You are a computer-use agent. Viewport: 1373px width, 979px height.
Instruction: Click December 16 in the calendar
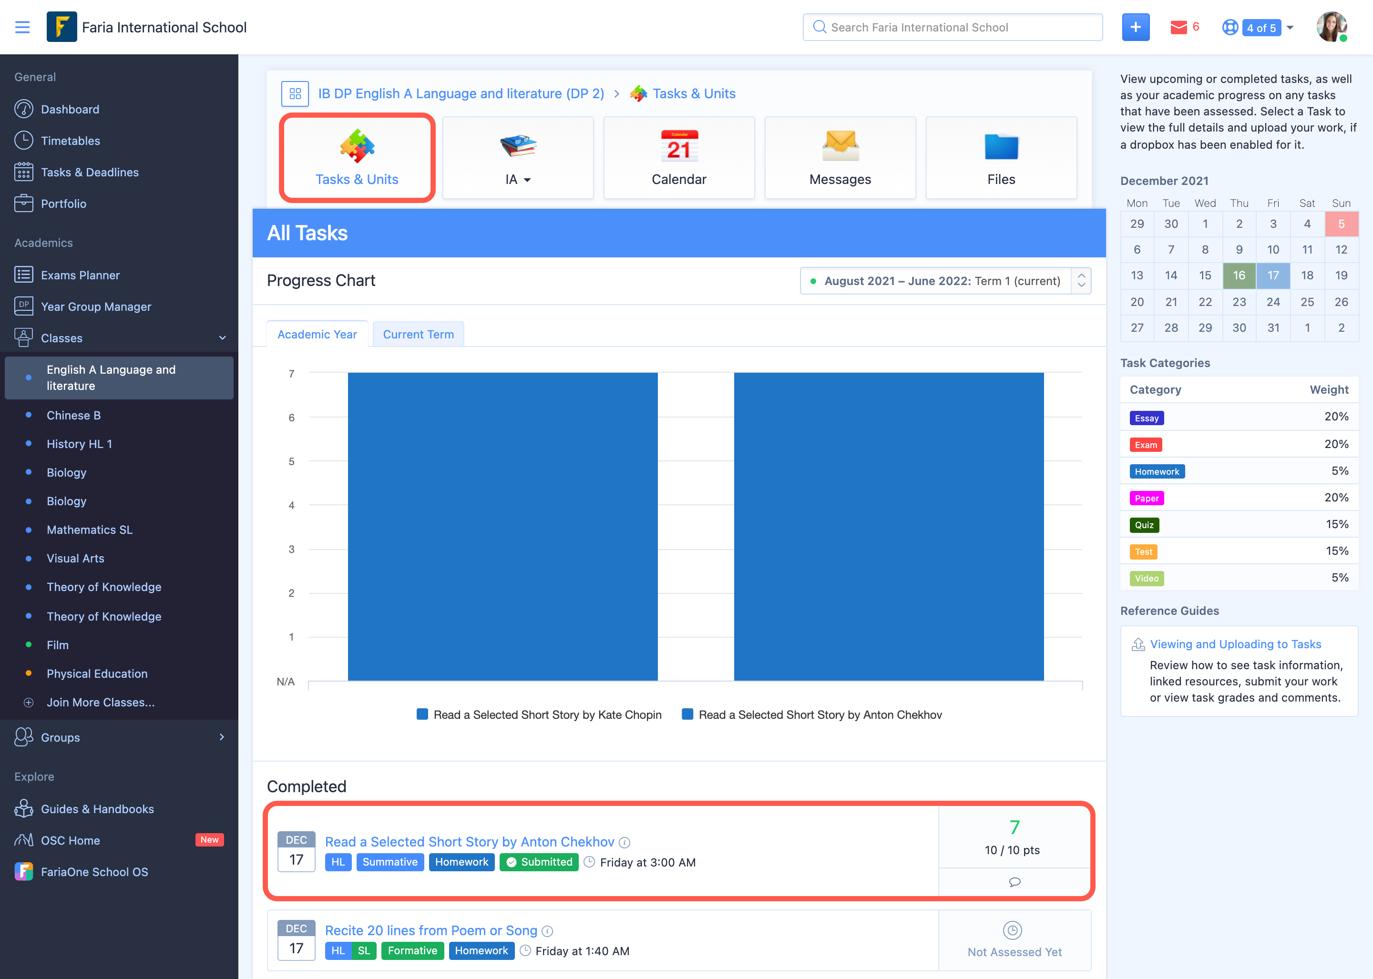1239,275
